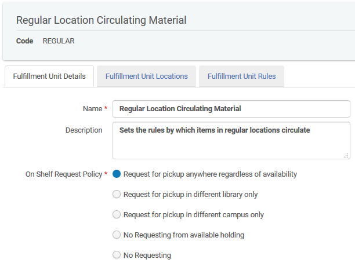Select the pickup in different campus only radio
Image resolution: width=355 pixels, height=263 pixels.
(x=117, y=214)
